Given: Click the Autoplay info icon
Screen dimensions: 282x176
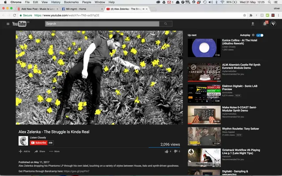Looking at the screenshot, I should coord(253,35).
